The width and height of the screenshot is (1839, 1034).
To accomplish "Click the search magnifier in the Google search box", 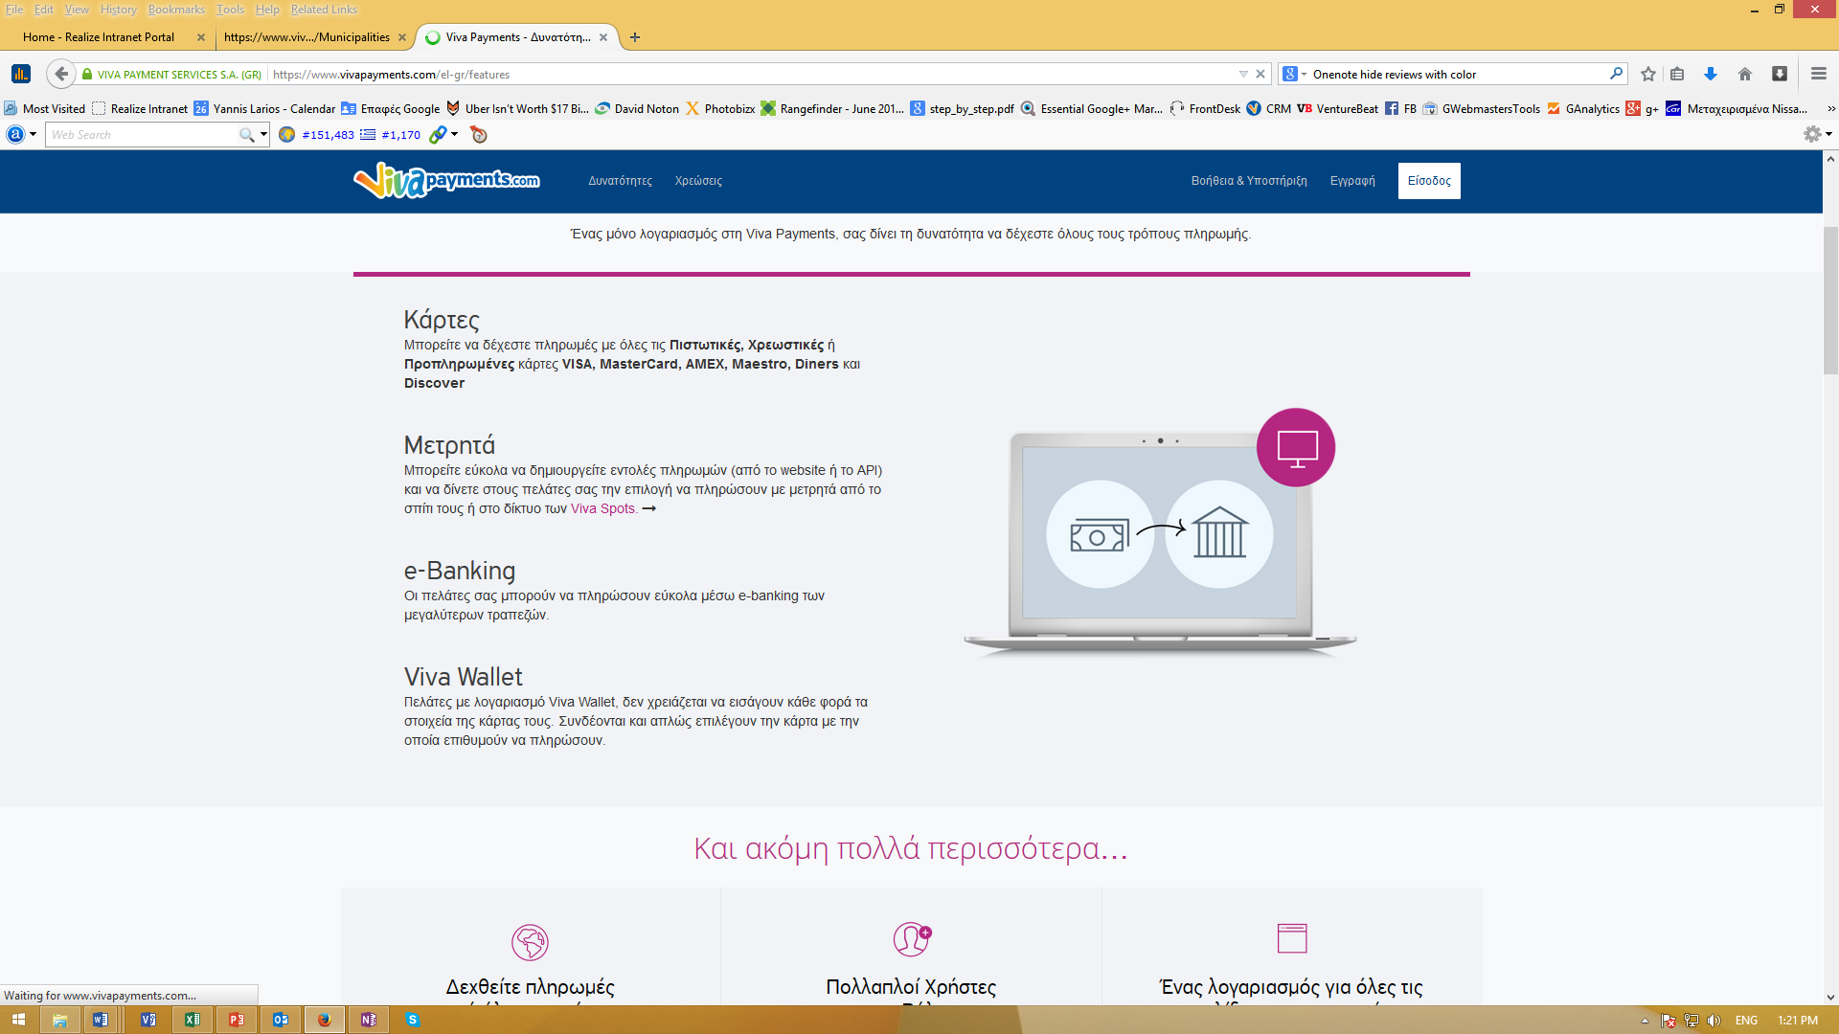I will coord(1616,74).
